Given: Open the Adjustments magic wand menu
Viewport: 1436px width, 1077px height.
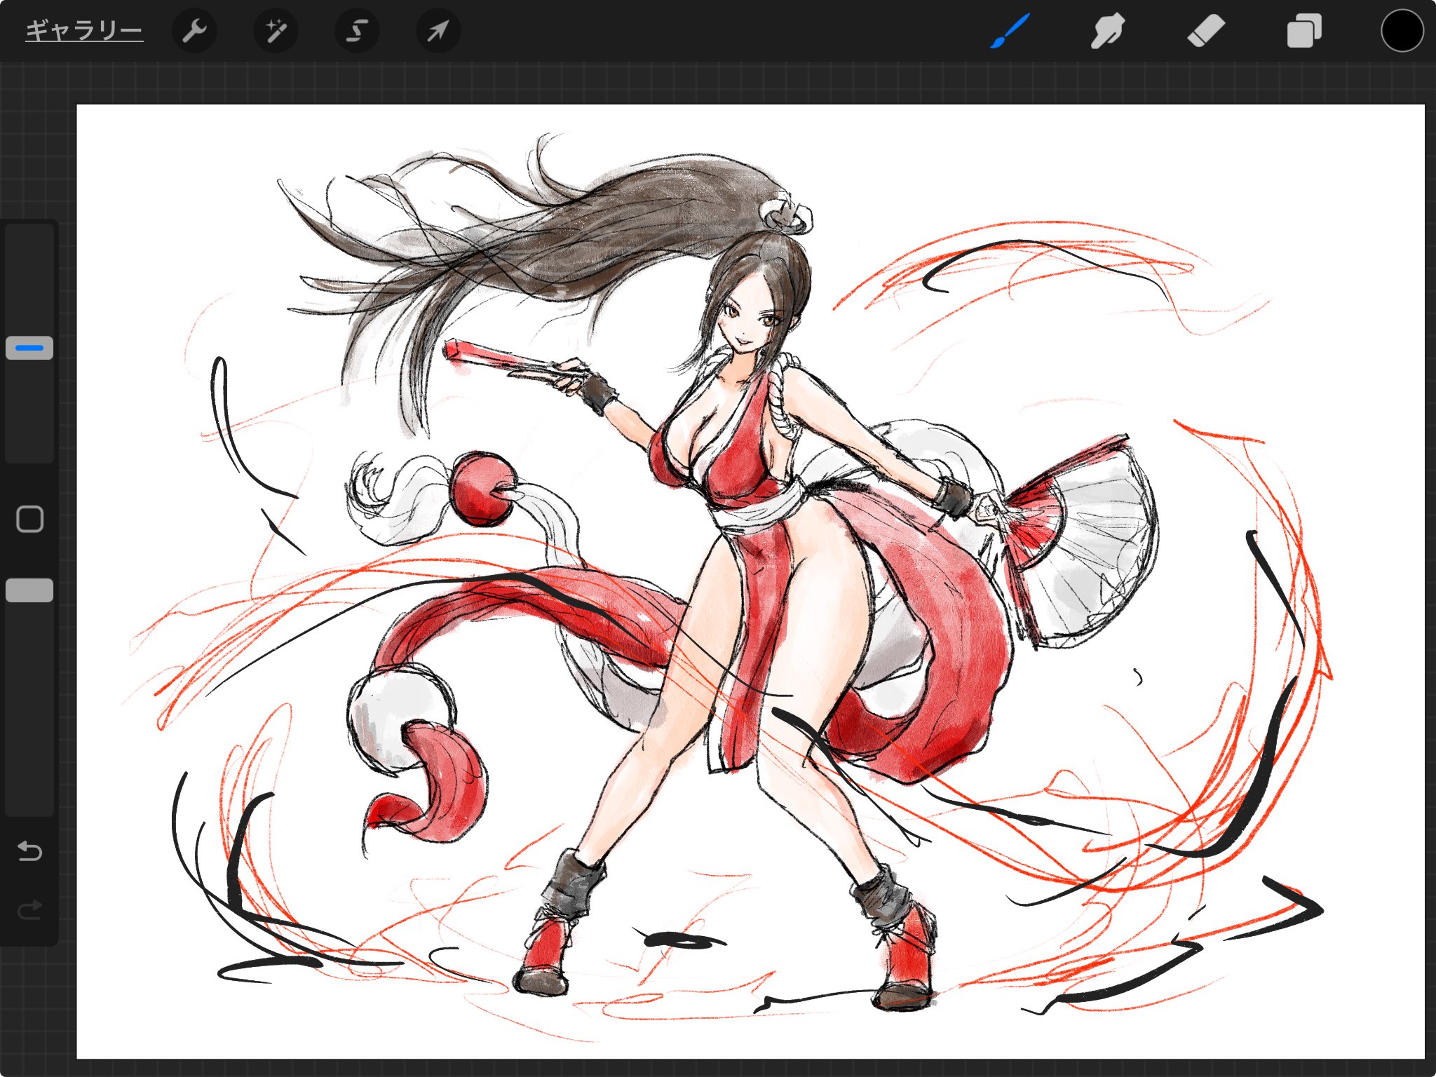Looking at the screenshot, I should coord(276,31).
